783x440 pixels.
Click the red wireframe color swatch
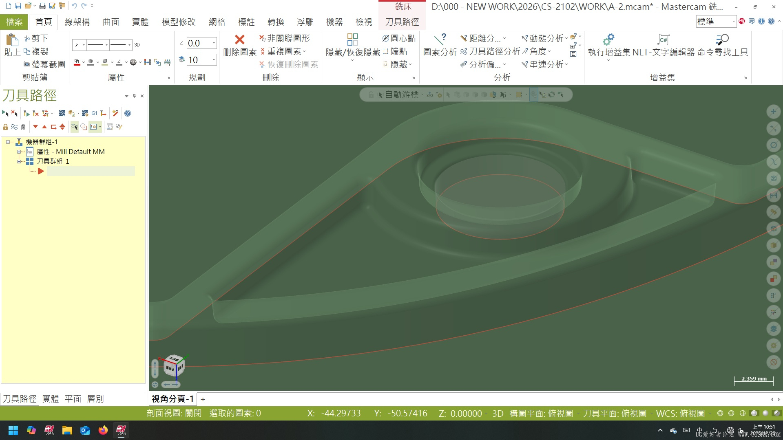coord(77,62)
